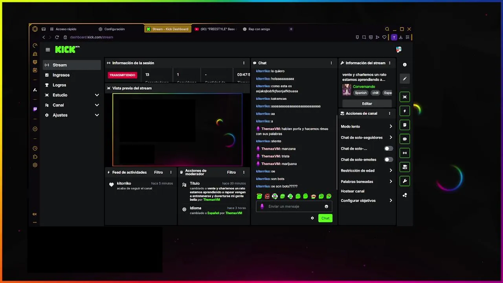Switch to the Acceso rápido tab
Viewport: 503px width, 283px height.
click(x=71, y=29)
